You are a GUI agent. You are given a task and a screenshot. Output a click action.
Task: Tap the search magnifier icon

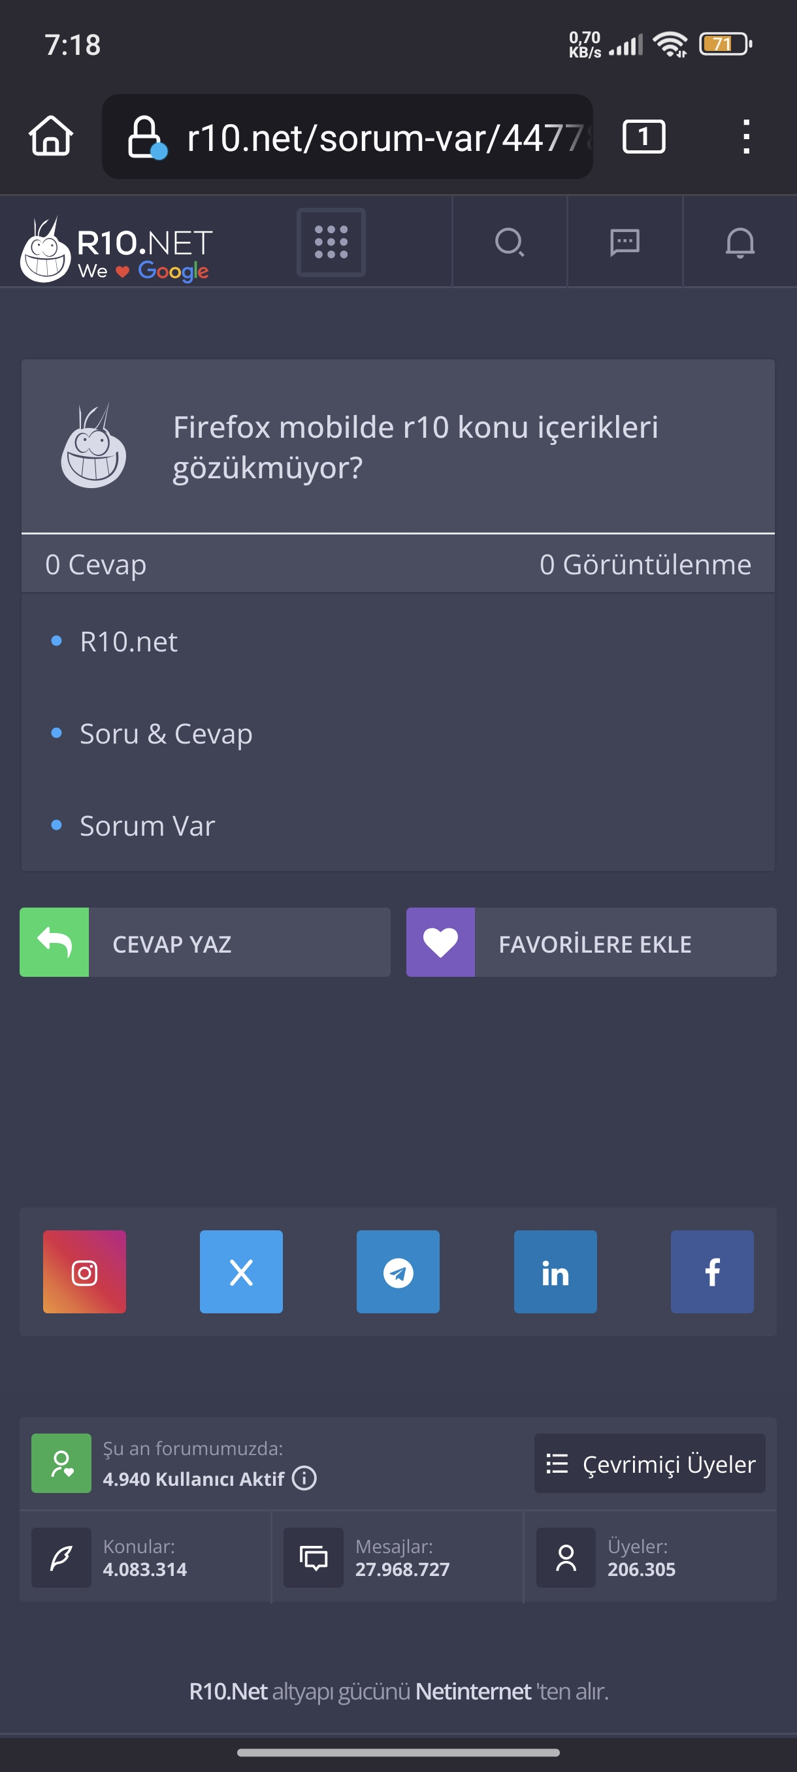[x=510, y=242]
